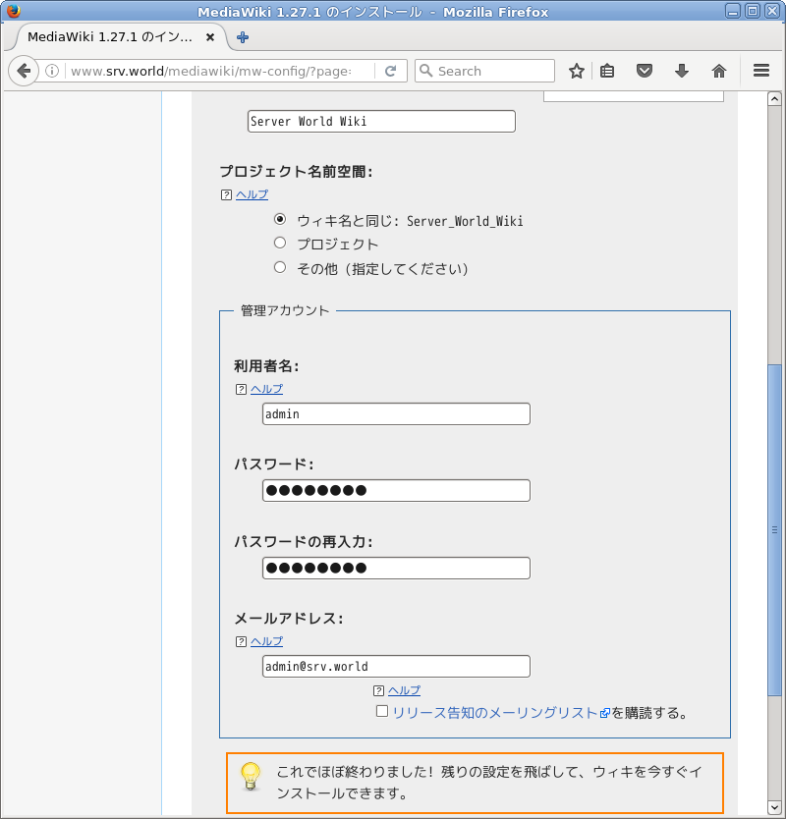Screen dimensions: 786x819
Task: Click the help icon under メールアドレス
Action: (241, 641)
